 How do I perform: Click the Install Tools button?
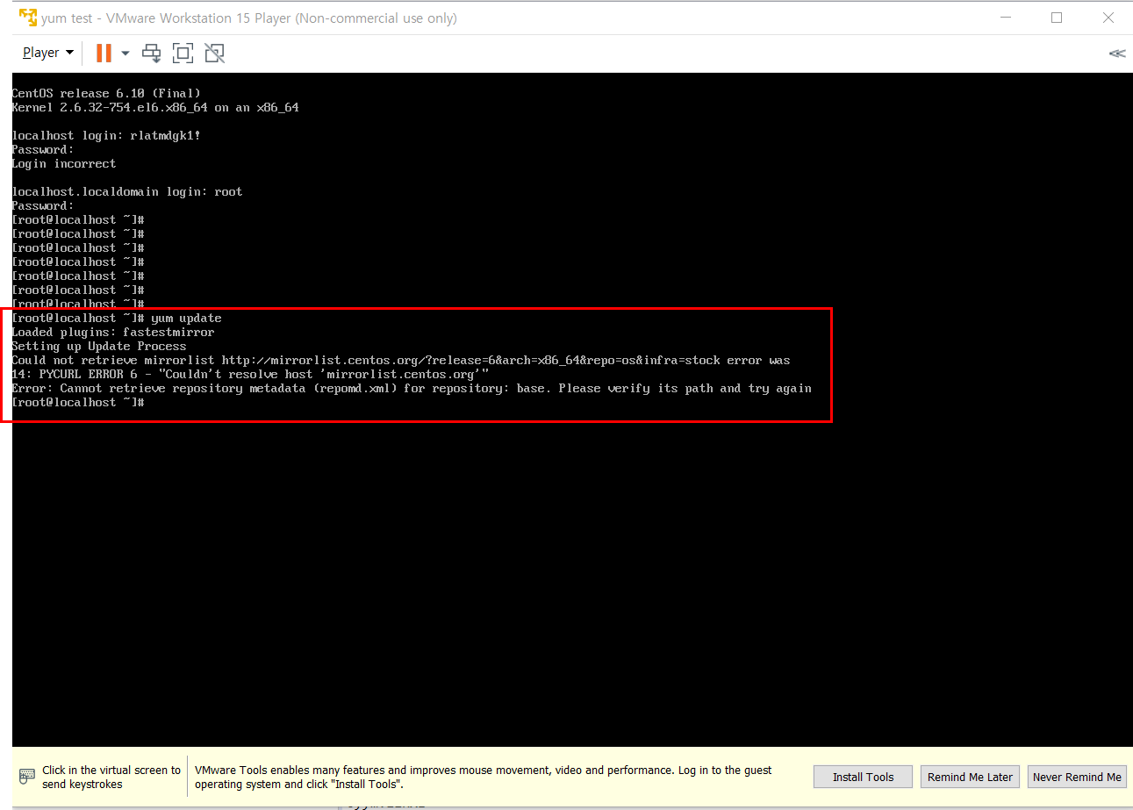(863, 777)
